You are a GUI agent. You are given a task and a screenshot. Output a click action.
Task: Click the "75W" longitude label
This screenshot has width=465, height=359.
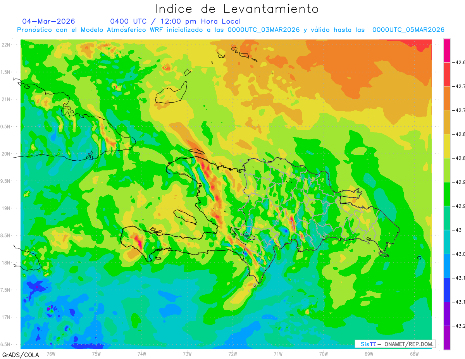click(x=96, y=354)
